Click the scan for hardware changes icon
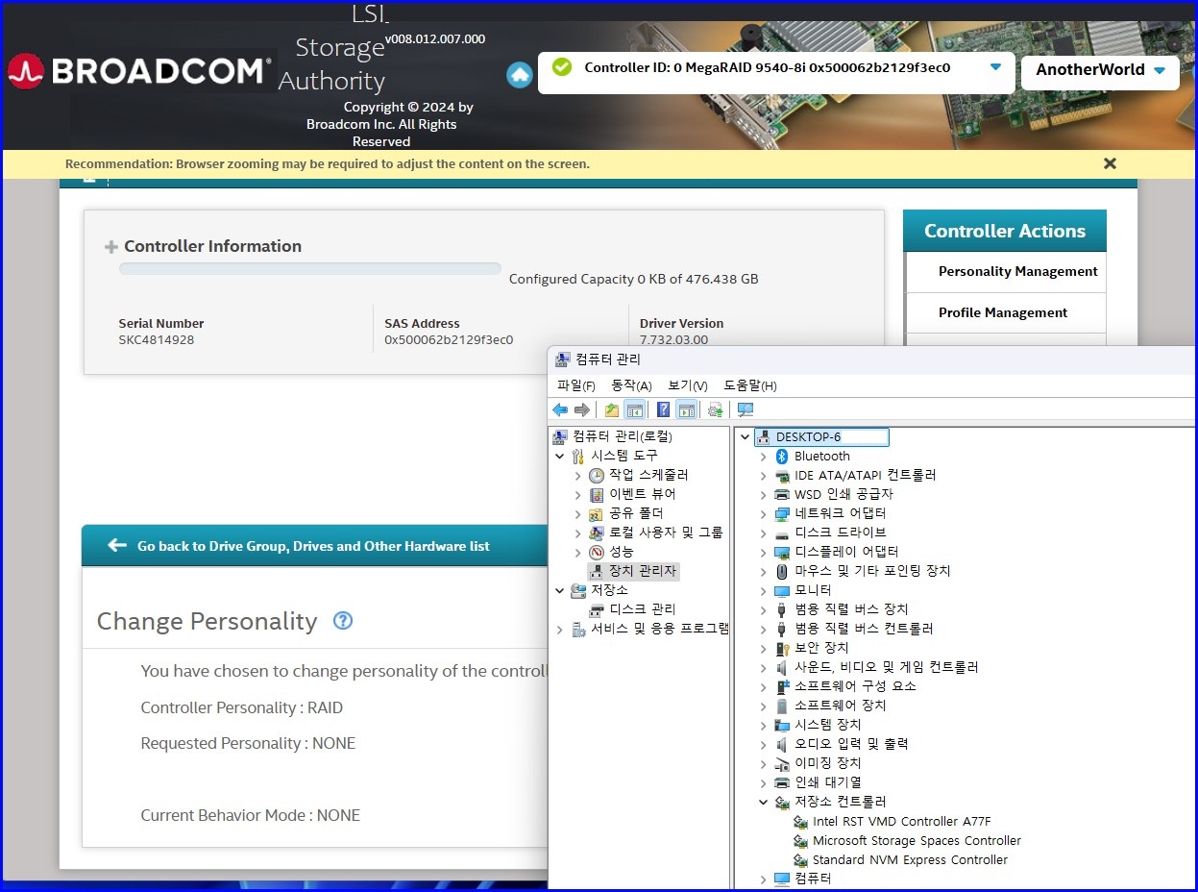 (x=746, y=410)
